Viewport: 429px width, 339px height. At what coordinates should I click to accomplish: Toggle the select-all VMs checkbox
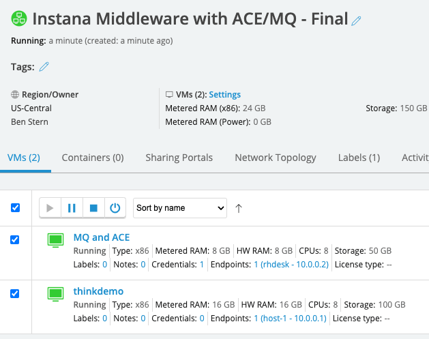[x=15, y=207]
